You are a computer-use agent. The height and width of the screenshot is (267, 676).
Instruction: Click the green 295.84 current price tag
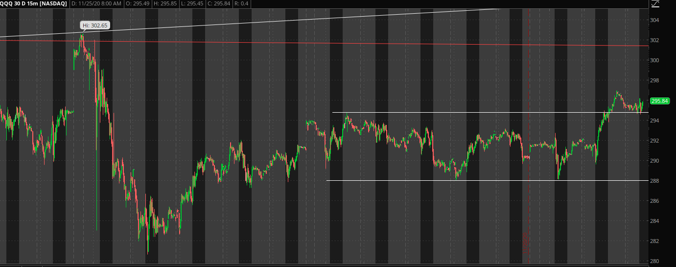click(659, 101)
